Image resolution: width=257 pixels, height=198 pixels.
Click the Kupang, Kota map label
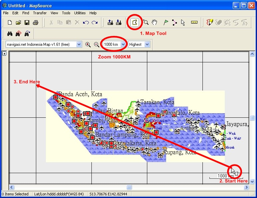tap(180, 152)
